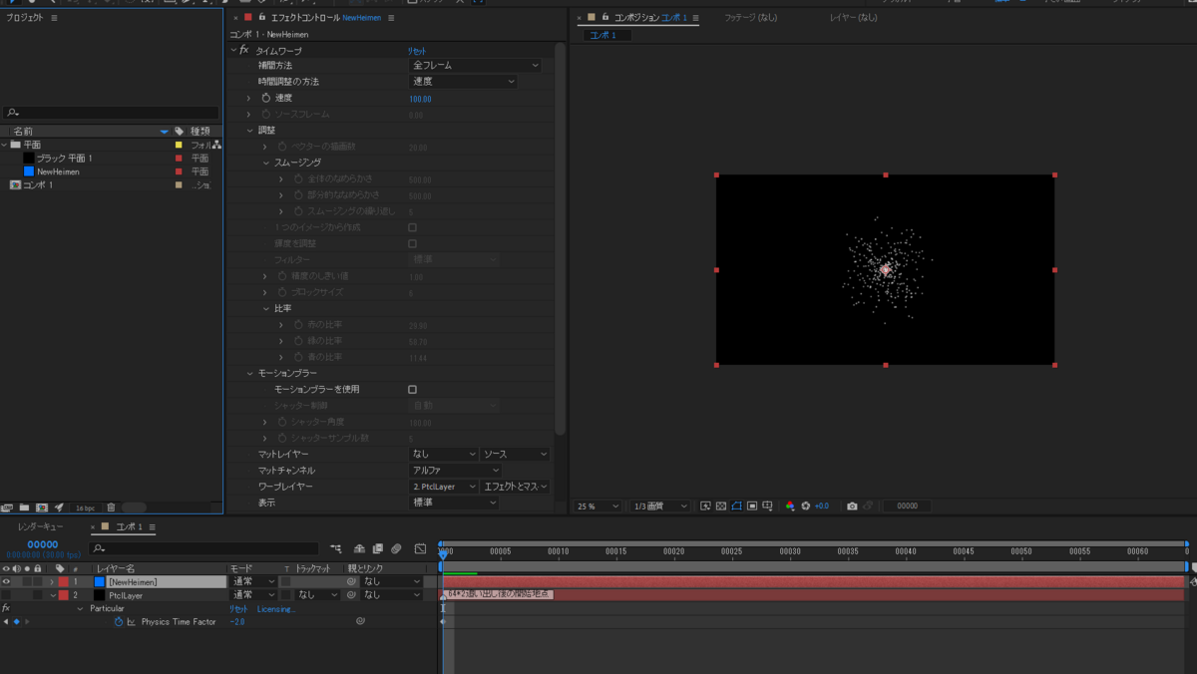Collapse the スムージング group

click(266, 163)
